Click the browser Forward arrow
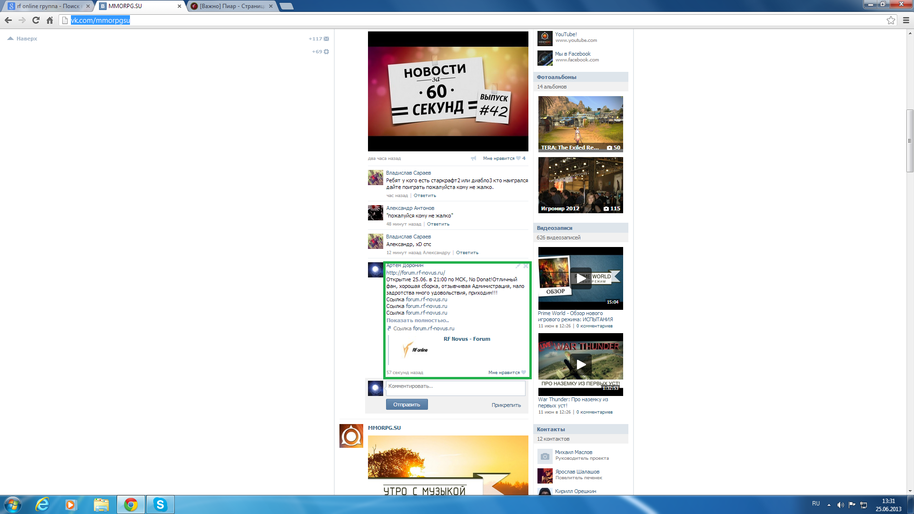 pos(22,20)
